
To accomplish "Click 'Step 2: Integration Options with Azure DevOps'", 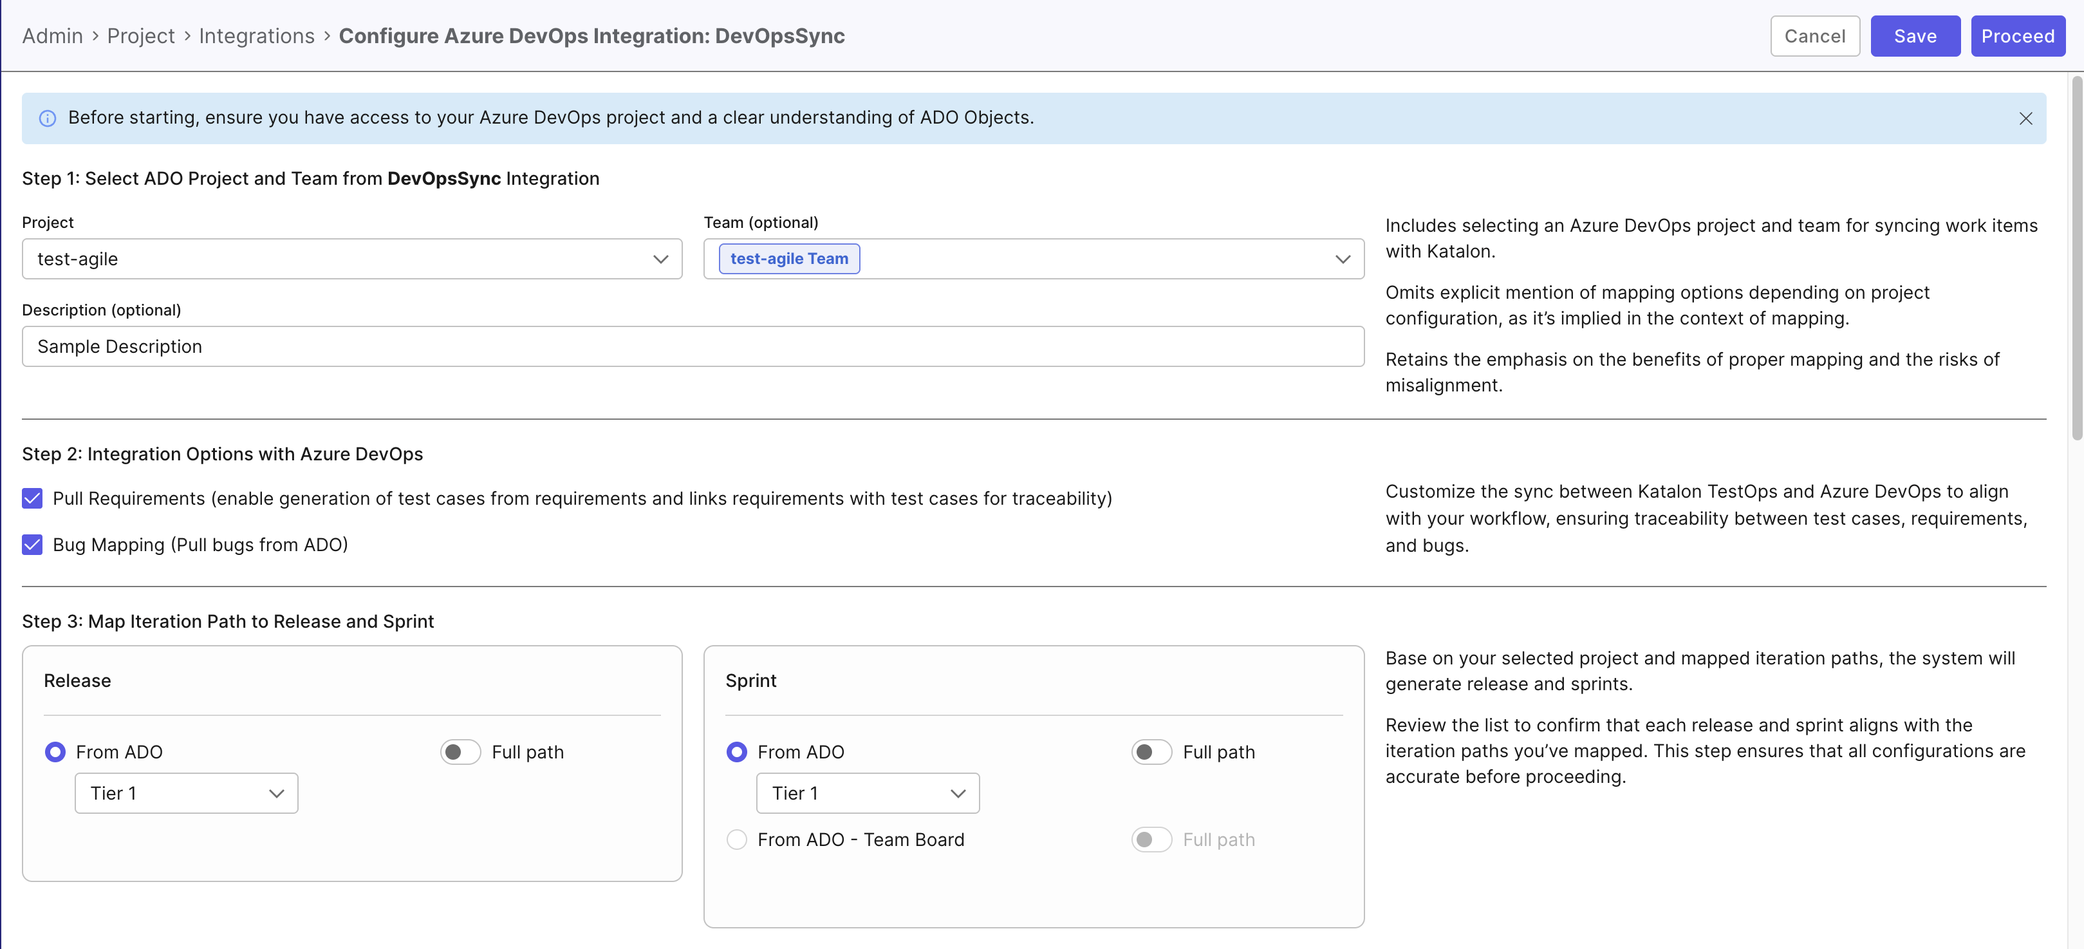I will point(223,454).
